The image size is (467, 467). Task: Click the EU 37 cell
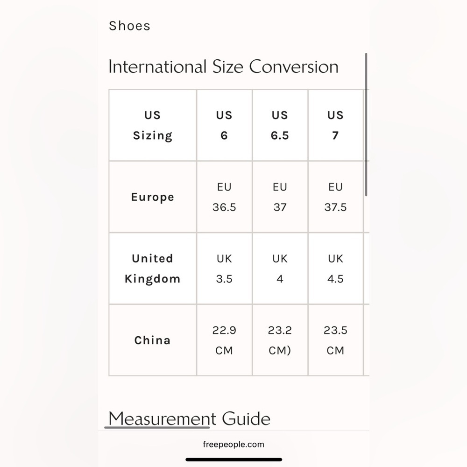(x=280, y=197)
